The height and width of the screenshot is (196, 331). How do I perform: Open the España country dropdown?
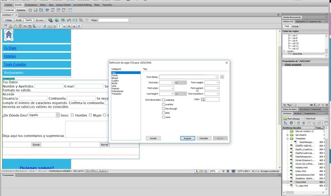(x=44, y=115)
